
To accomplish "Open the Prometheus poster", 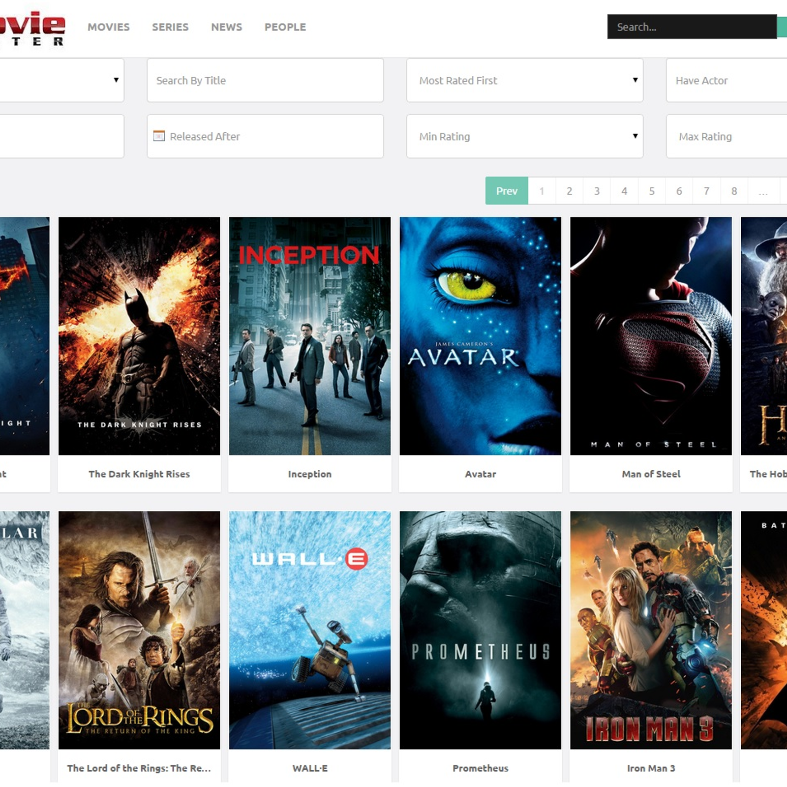I will 481,630.
